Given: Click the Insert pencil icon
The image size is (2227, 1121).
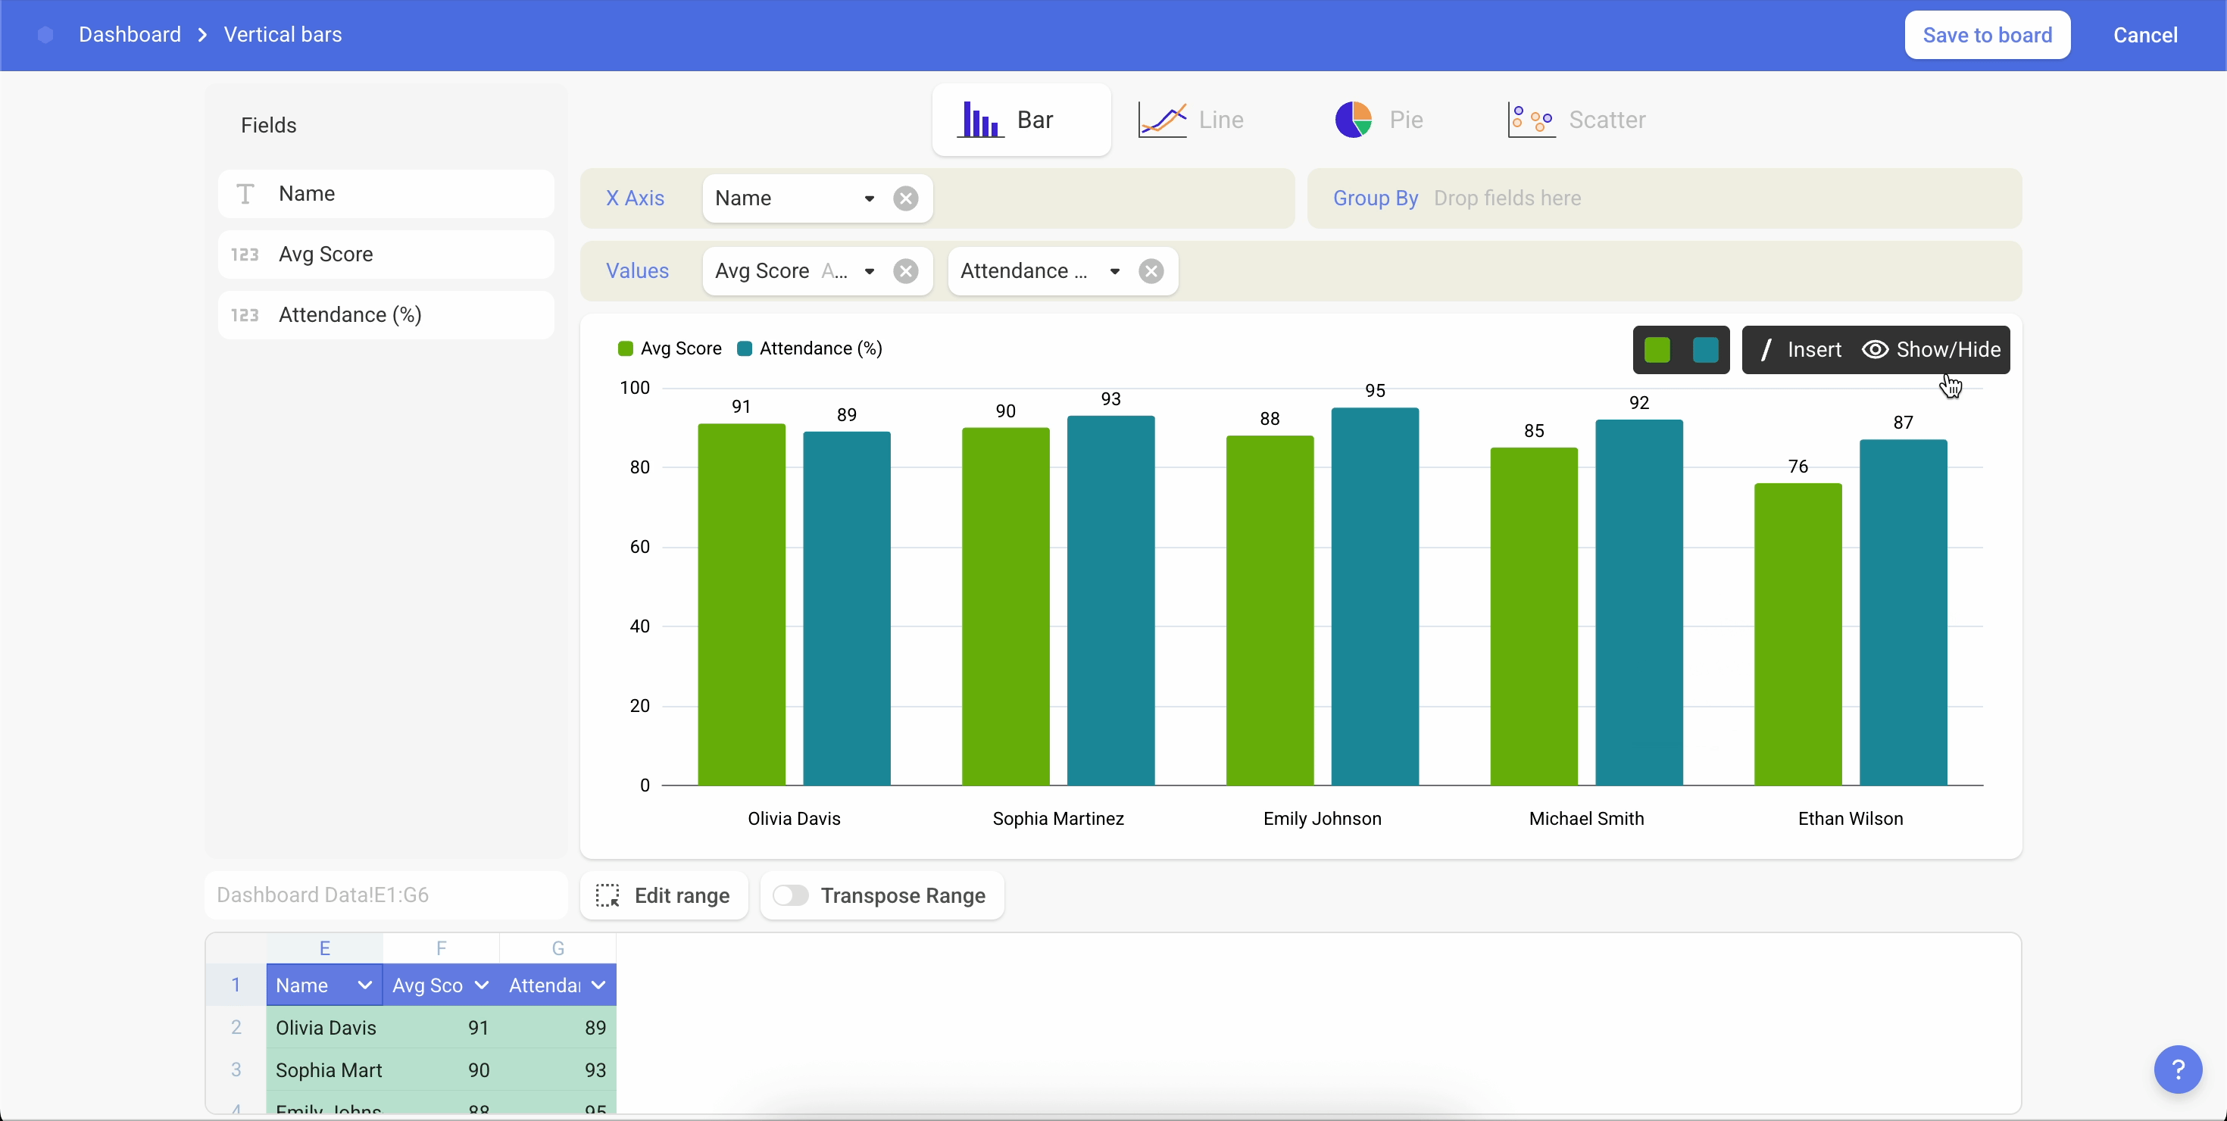Looking at the screenshot, I should (1766, 350).
